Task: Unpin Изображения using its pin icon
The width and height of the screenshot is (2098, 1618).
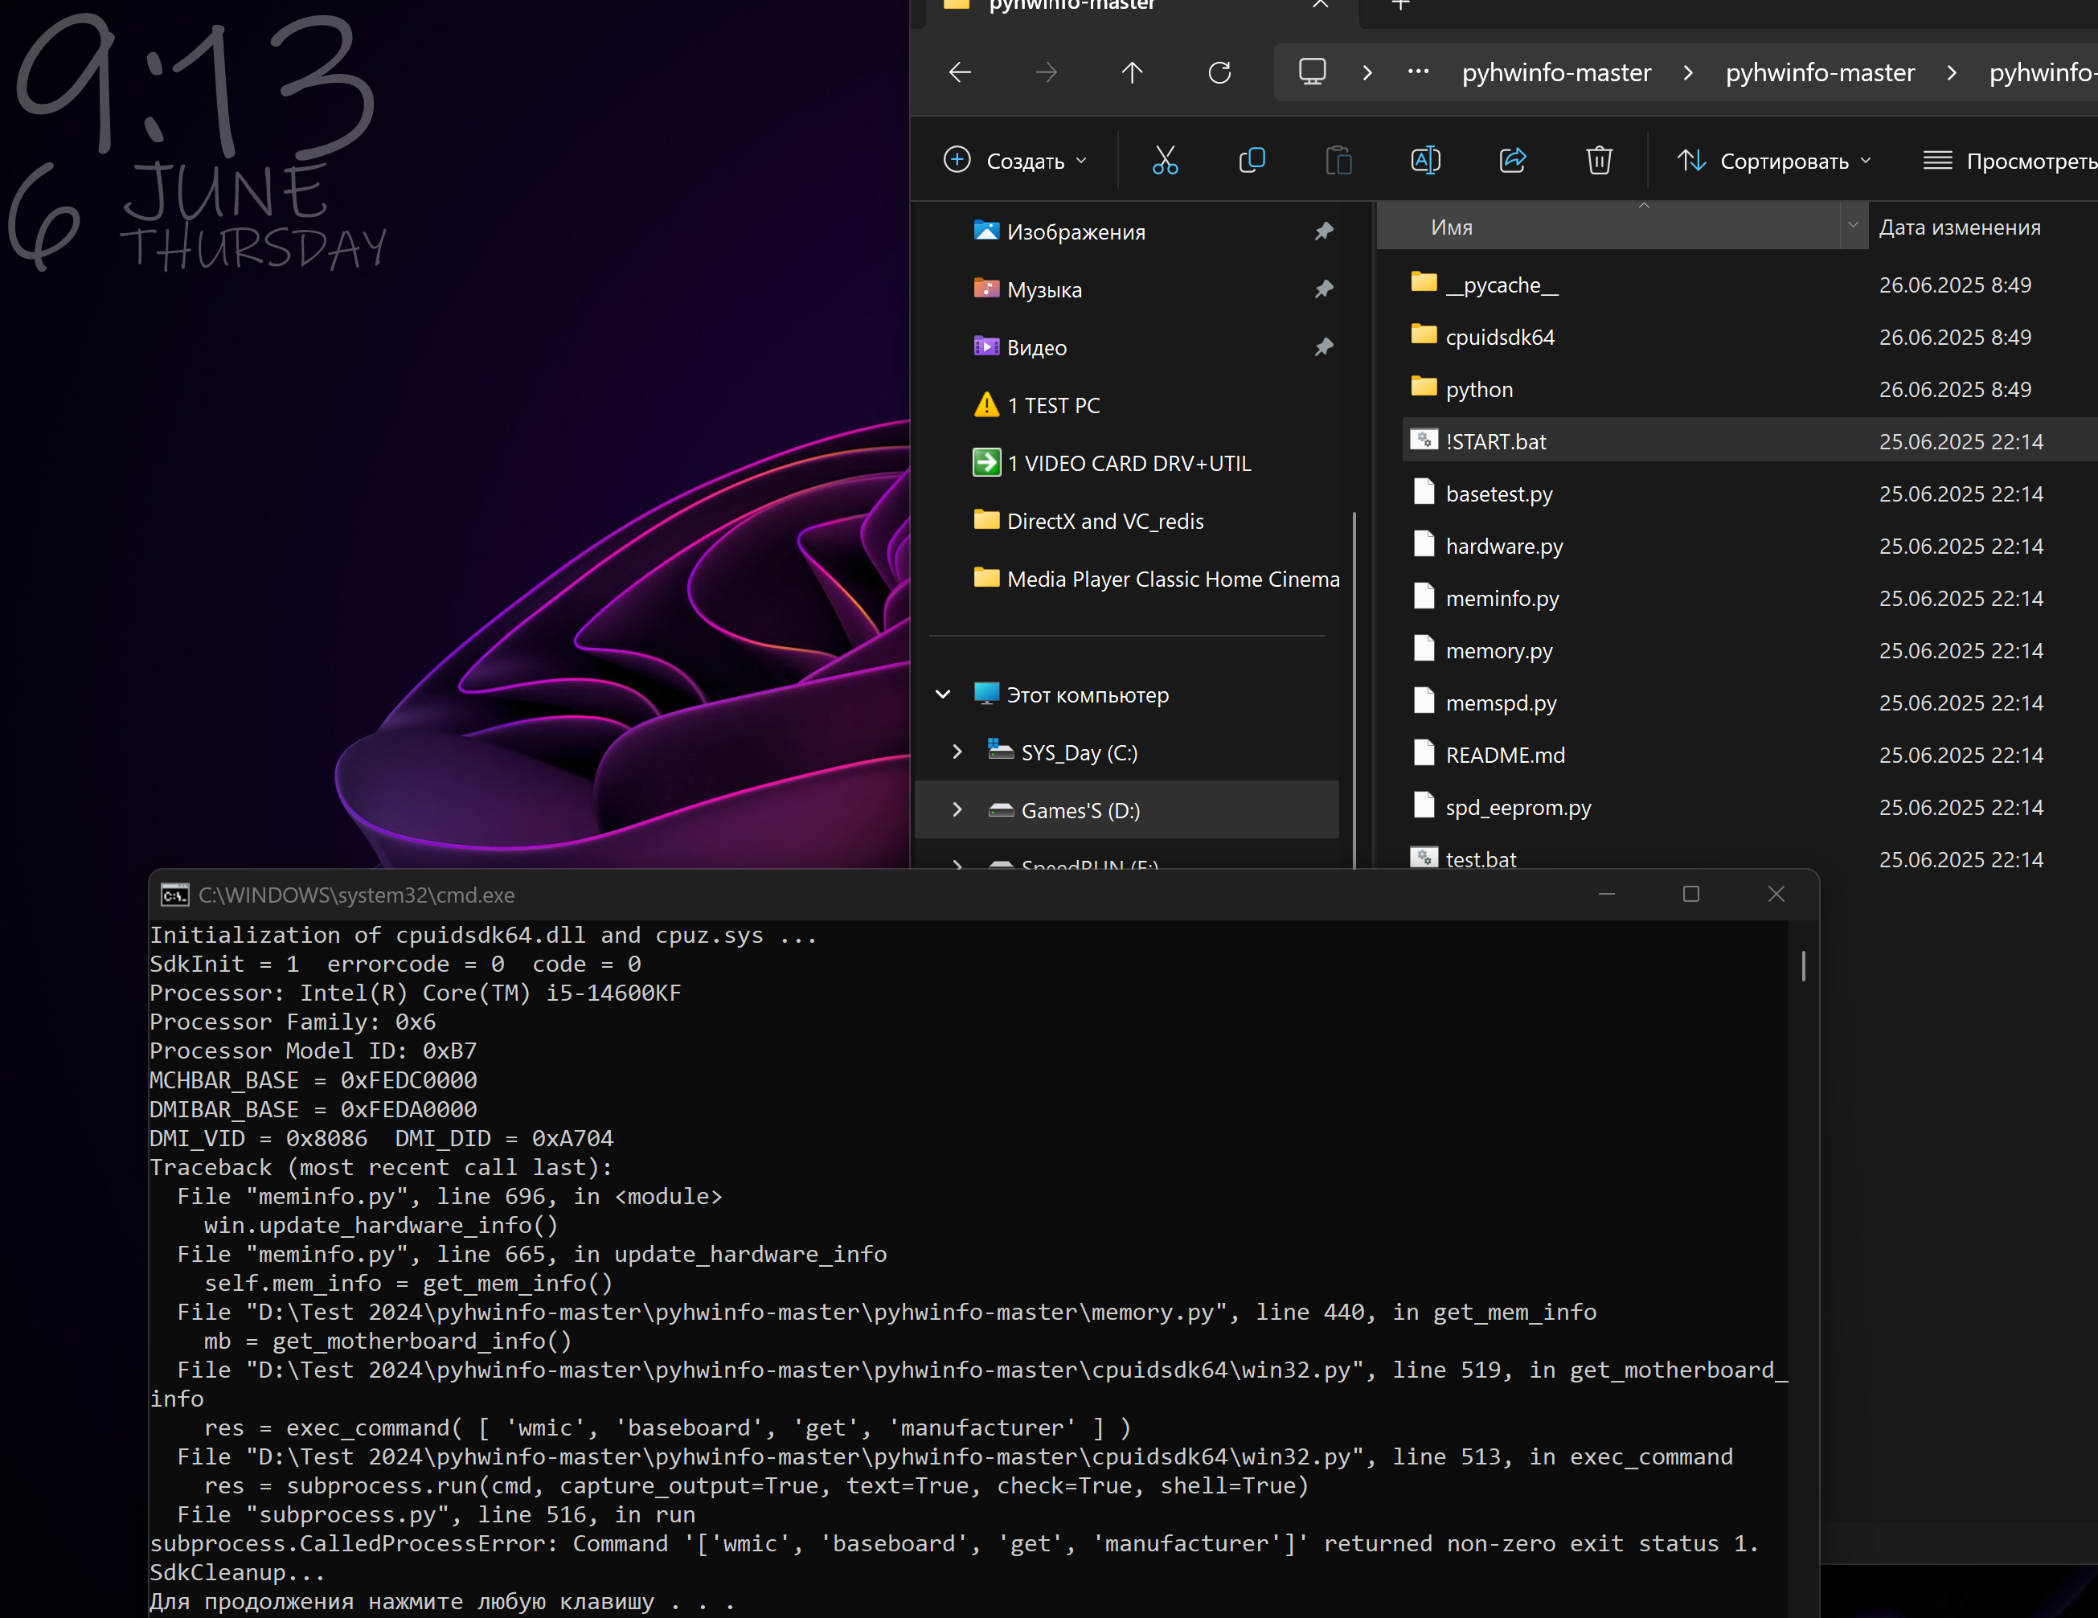Action: (x=1324, y=231)
